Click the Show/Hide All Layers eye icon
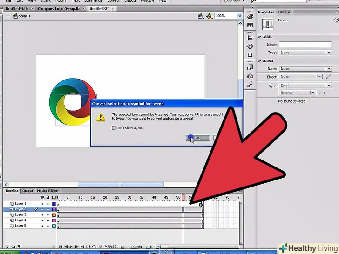 click(x=42, y=197)
